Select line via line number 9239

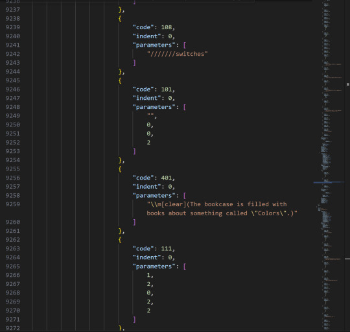[x=13, y=27]
